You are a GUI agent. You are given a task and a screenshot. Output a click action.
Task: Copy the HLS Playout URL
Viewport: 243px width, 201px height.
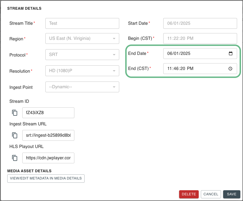pos(15,158)
